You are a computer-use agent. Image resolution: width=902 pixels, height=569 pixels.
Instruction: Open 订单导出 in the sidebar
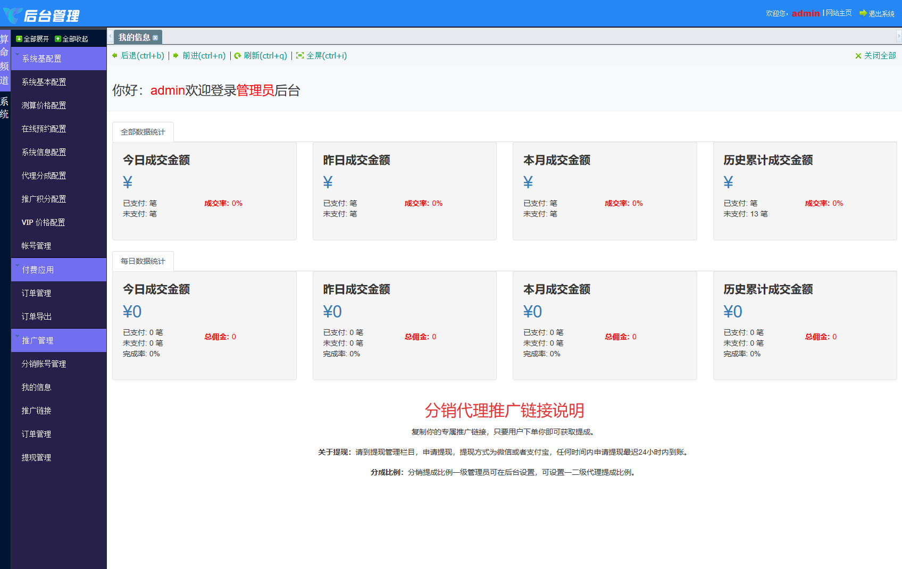36,316
